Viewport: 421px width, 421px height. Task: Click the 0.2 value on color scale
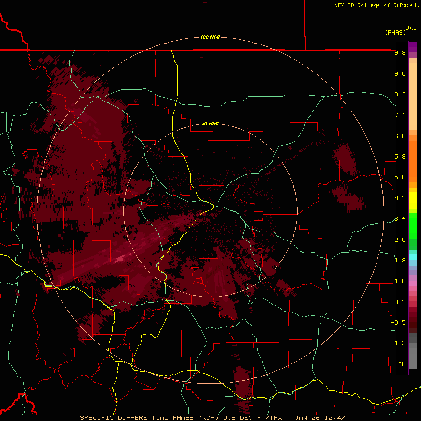[400, 302]
